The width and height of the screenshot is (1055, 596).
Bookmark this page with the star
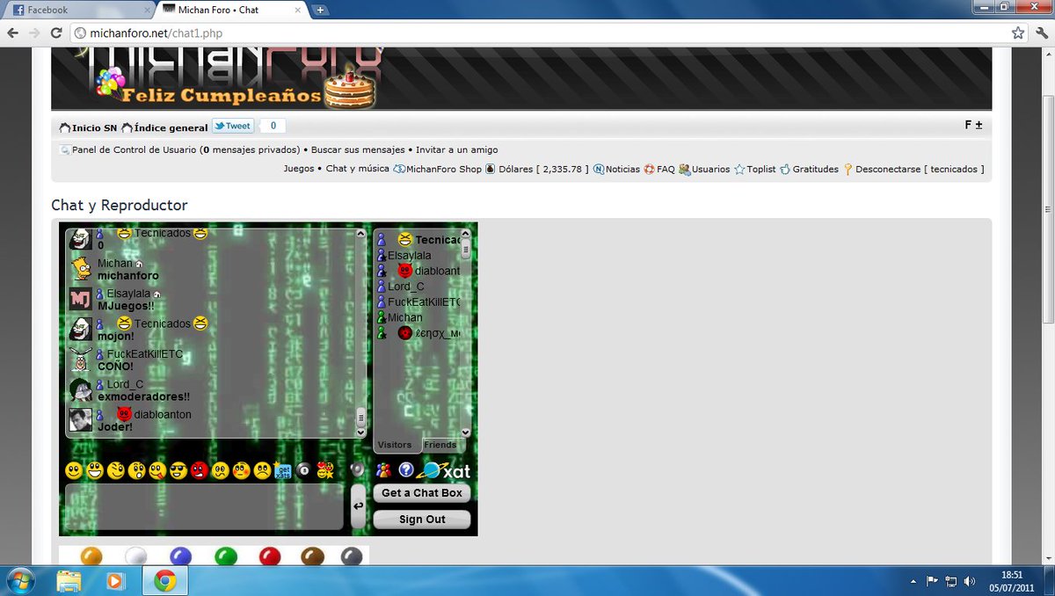1018,33
